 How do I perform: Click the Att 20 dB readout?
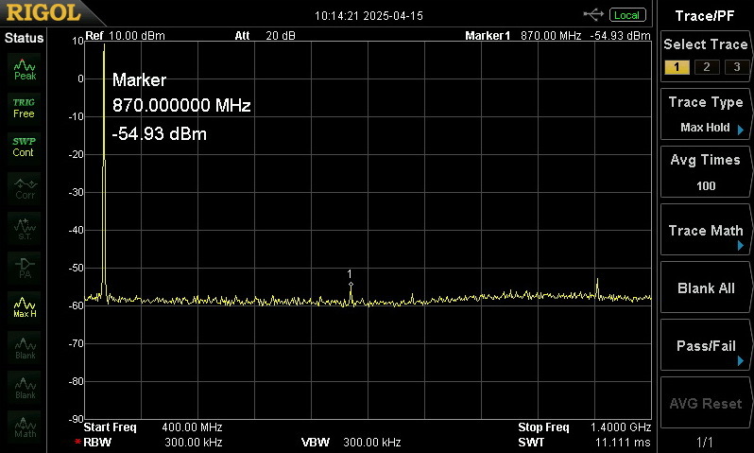click(265, 36)
